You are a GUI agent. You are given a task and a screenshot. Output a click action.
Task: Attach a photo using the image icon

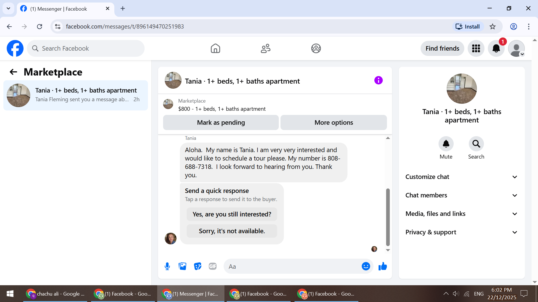pos(182,266)
